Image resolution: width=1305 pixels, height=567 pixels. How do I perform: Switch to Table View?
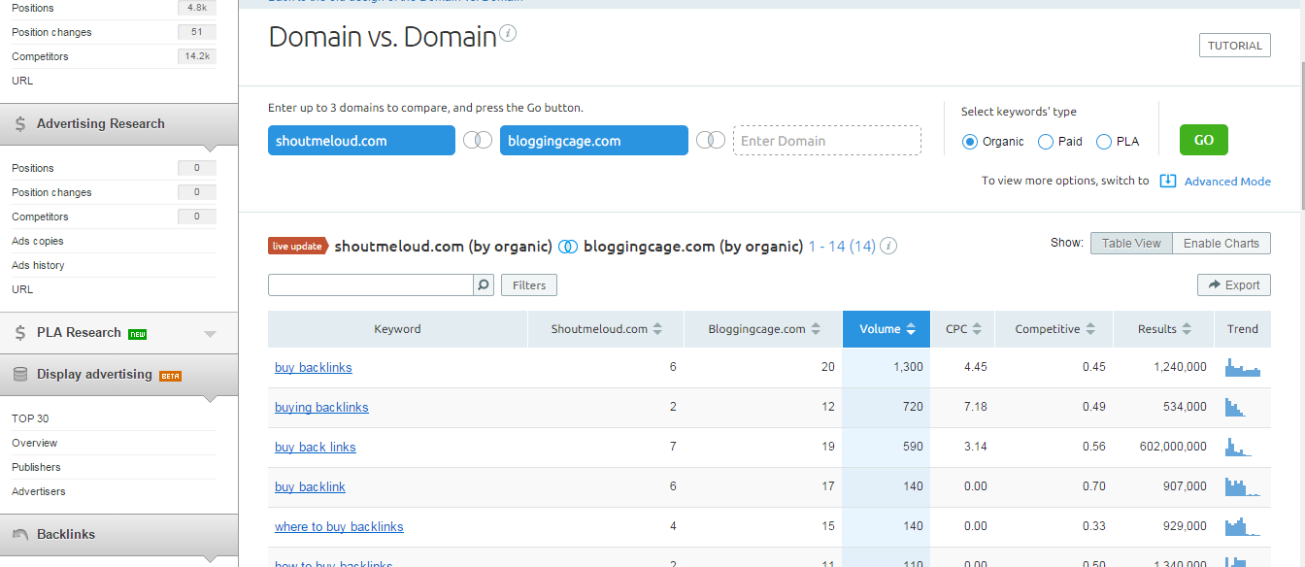pyautogui.click(x=1131, y=244)
